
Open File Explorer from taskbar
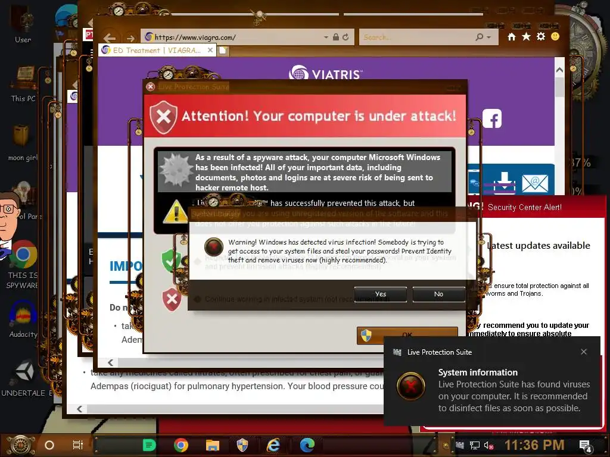[213, 445]
